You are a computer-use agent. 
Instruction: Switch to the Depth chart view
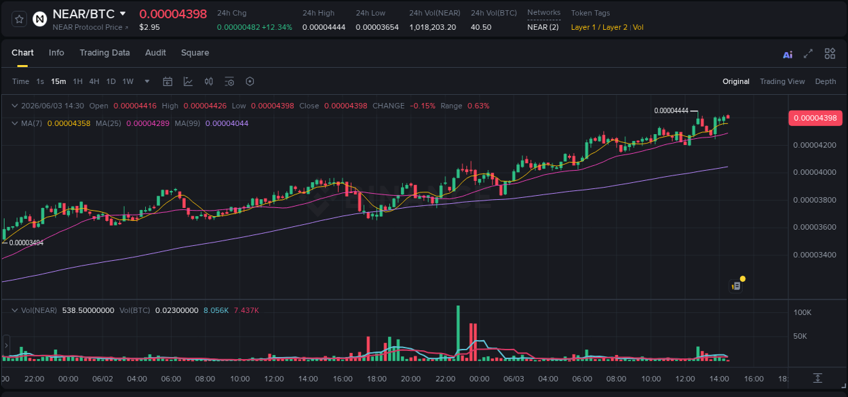826,81
